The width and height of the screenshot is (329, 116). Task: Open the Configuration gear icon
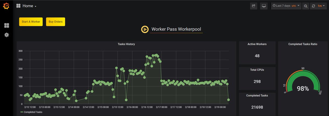[7, 35]
